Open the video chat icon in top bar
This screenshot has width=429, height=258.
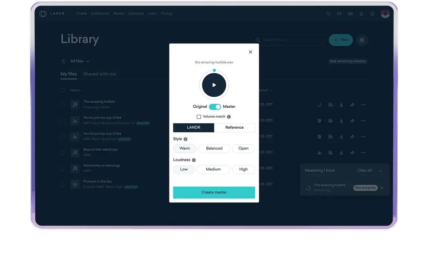point(339,14)
